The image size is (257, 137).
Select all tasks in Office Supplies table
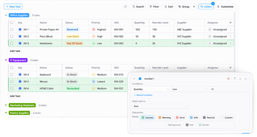coord(12,23)
